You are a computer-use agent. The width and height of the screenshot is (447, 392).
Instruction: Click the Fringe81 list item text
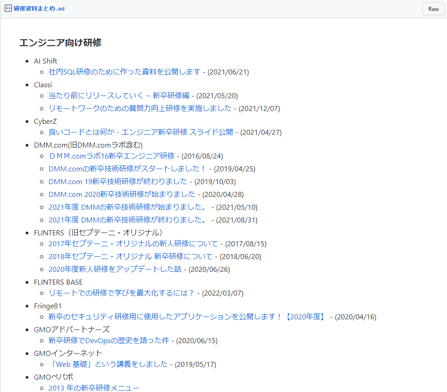click(x=48, y=306)
